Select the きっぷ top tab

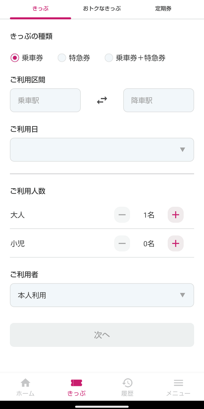pos(40,9)
